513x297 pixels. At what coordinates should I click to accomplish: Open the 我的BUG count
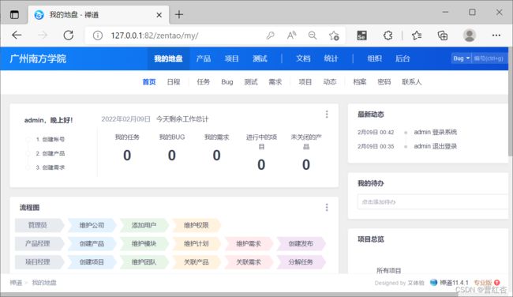click(172, 155)
